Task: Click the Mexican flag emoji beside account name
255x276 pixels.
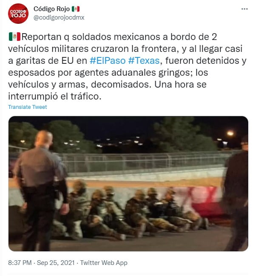Action: click(x=76, y=9)
